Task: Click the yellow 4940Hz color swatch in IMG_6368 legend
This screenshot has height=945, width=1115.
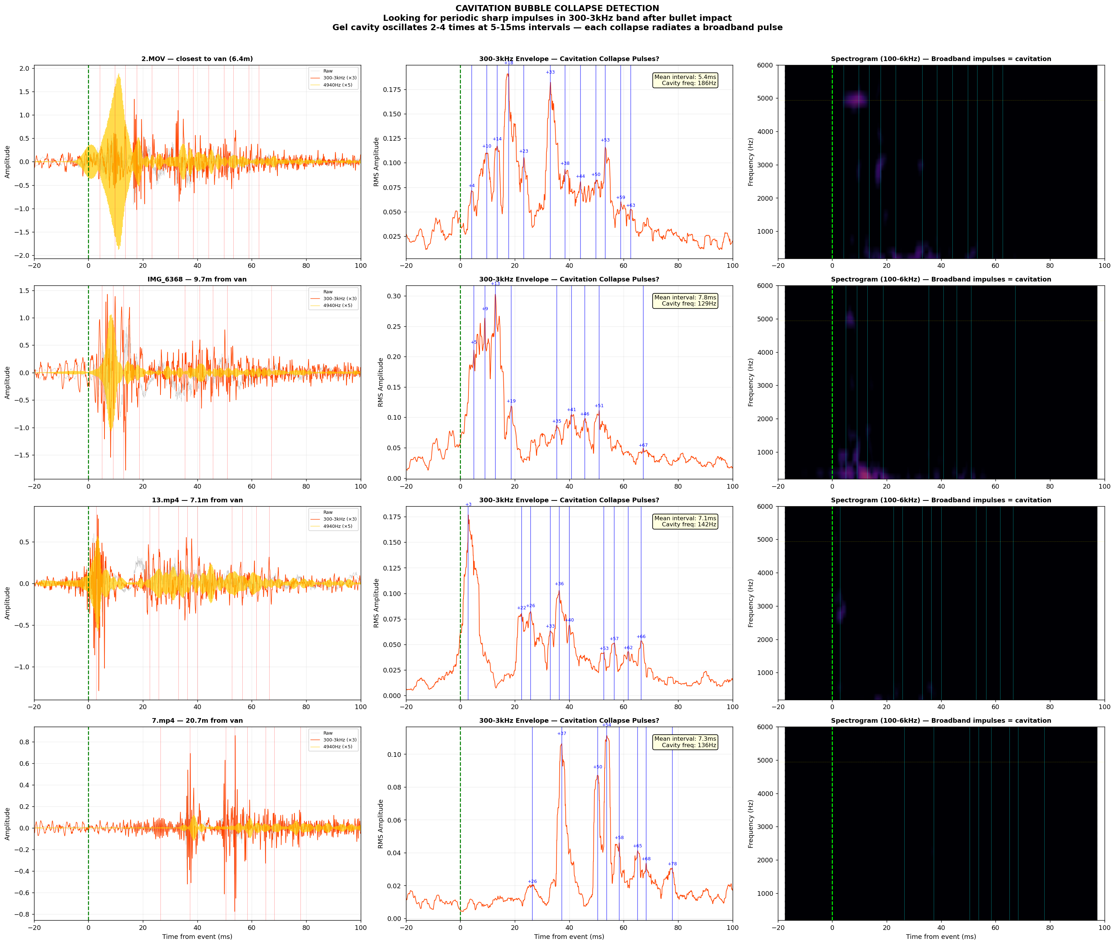Action: (x=316, y=306)
